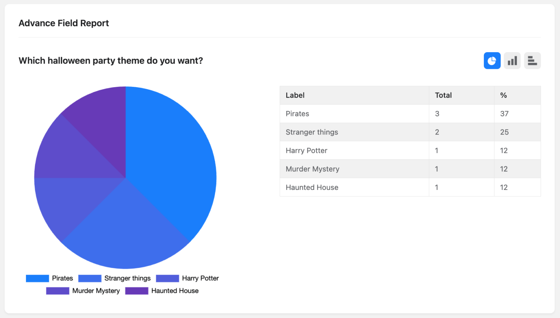The height and width of the screenshot is (318, 560).
Task: Click the percentage column header
Action: click(503, 95)
